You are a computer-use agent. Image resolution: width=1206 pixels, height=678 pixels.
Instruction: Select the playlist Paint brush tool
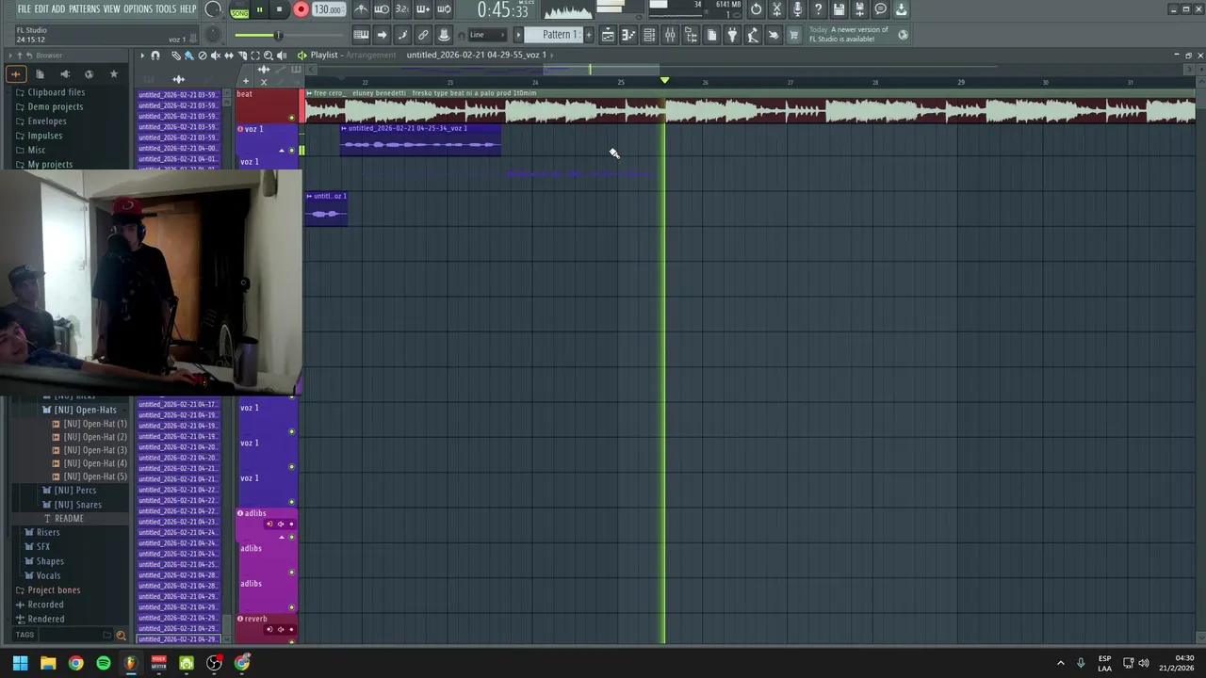pos(189,56)
